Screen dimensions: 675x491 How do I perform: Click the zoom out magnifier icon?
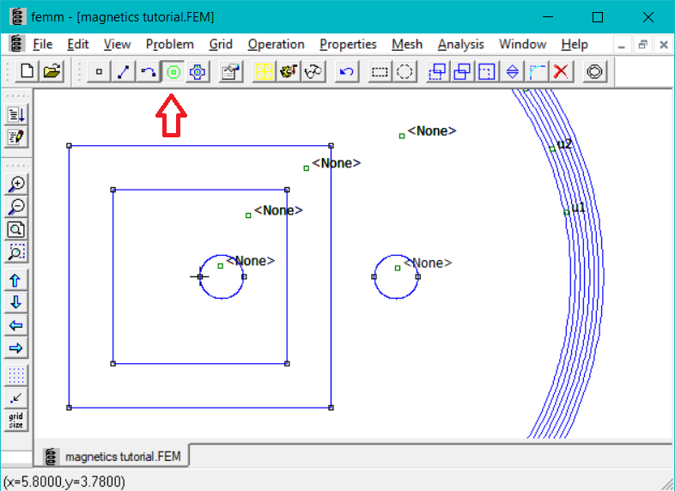coord(15,207)
